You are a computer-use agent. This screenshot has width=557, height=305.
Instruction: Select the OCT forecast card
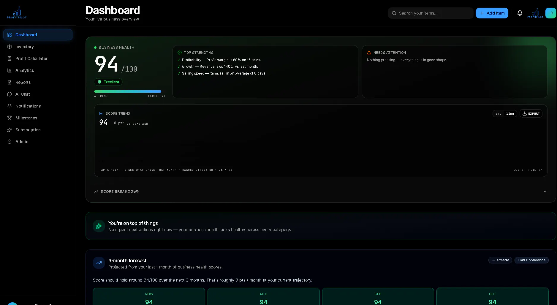coord(493,296)
